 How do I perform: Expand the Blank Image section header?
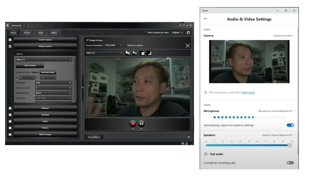point(45,135)
